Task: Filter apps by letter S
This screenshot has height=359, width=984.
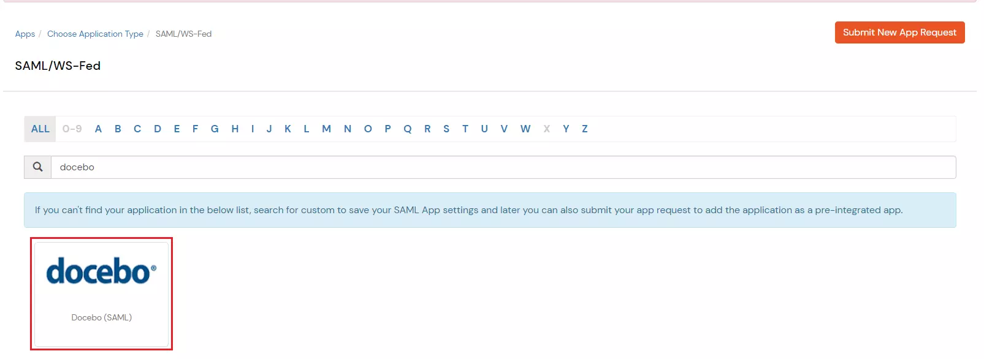Action: (446, 129)
